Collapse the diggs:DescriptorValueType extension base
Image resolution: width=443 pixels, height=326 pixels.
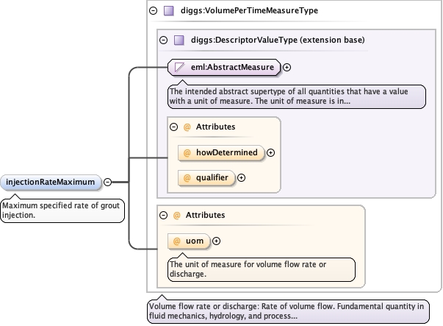163,39
